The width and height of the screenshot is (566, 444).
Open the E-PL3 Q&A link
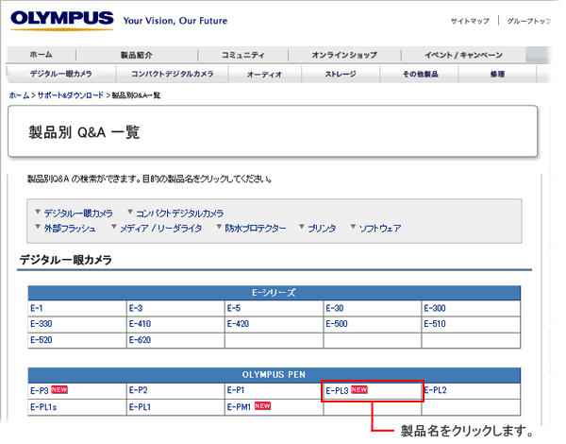pos(337,390)
